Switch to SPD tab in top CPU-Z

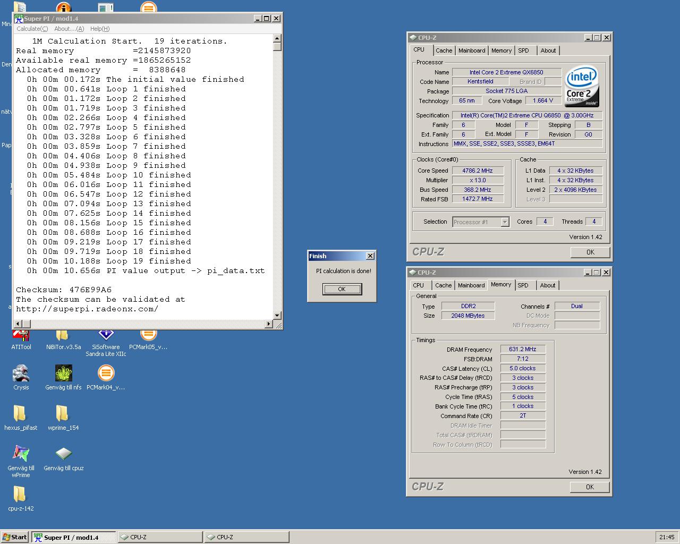(x=524, y=50)
